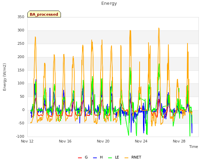Click the -50 y-axis tick label
Screen dimensions: 219x164
coord(21,123)
